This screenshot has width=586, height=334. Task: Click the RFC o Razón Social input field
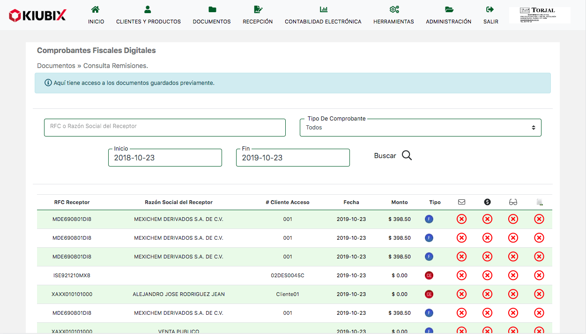(164, 128)
